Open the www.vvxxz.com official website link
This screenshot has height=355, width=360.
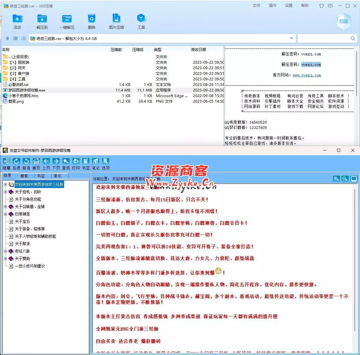[x=307, y=75]
